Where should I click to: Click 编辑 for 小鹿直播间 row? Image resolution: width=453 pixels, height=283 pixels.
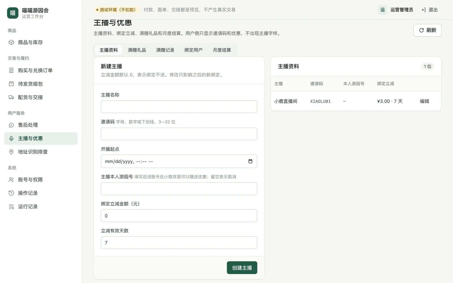424,101
